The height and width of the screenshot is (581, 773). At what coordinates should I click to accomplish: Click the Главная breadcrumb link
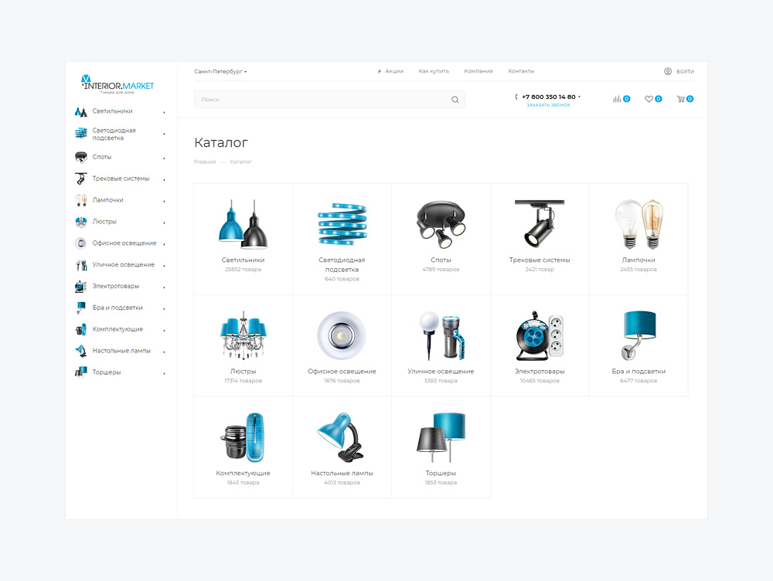click(205, 161)
